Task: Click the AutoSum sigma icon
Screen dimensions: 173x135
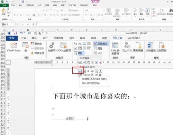Action: click(x=154, y=9)
